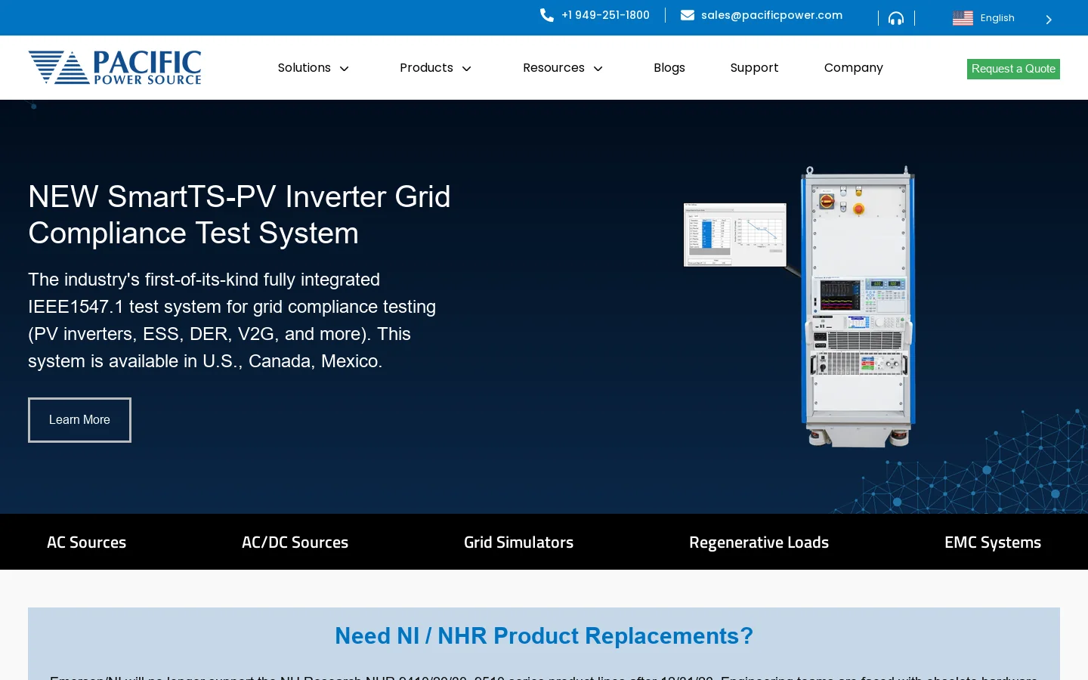Click the Request a Quote button
Viewport: 1088px width, 680px height.
click(1013, 69)
